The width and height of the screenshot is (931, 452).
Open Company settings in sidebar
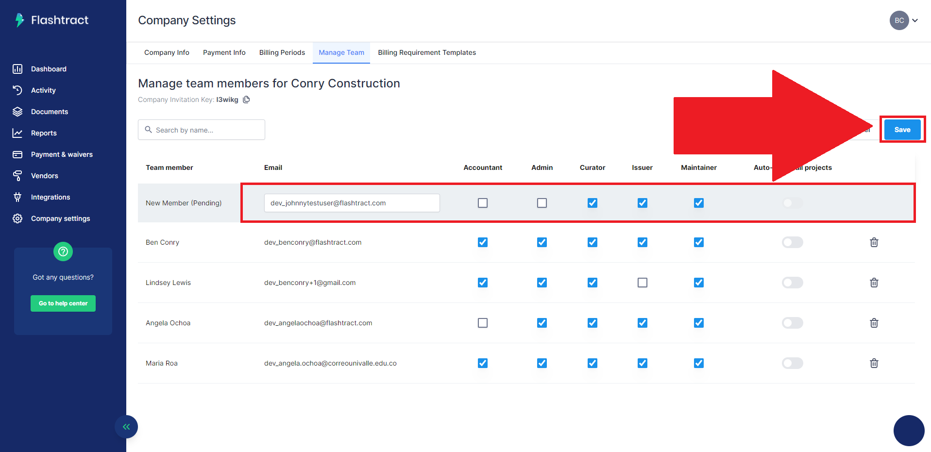click(x=60, y=218)
